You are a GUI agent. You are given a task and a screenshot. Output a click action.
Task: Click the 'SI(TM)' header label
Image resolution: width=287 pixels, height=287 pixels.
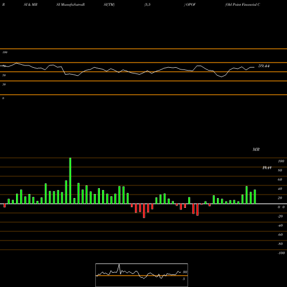point(109,5)
